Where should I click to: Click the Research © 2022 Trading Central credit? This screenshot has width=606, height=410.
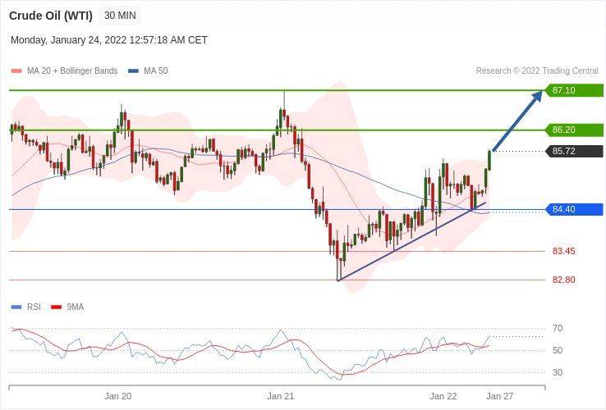pos(537,71)
